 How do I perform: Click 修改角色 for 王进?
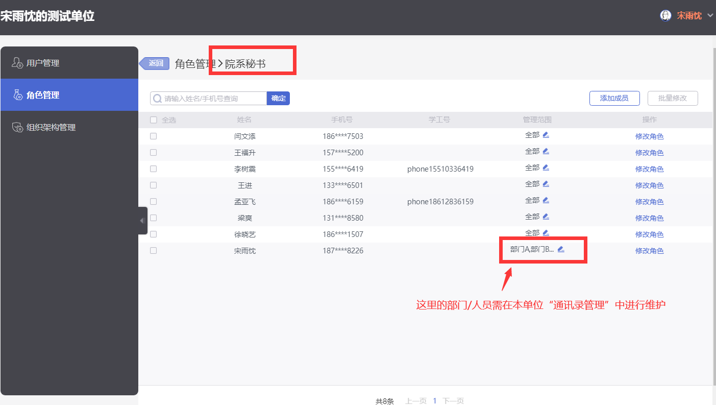tap(649, 185)
